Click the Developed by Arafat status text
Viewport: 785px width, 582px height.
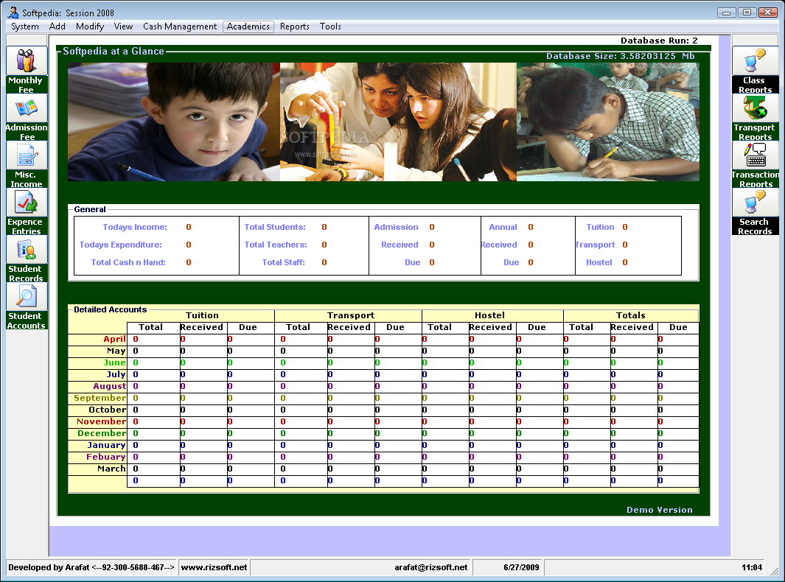[91, 567]
